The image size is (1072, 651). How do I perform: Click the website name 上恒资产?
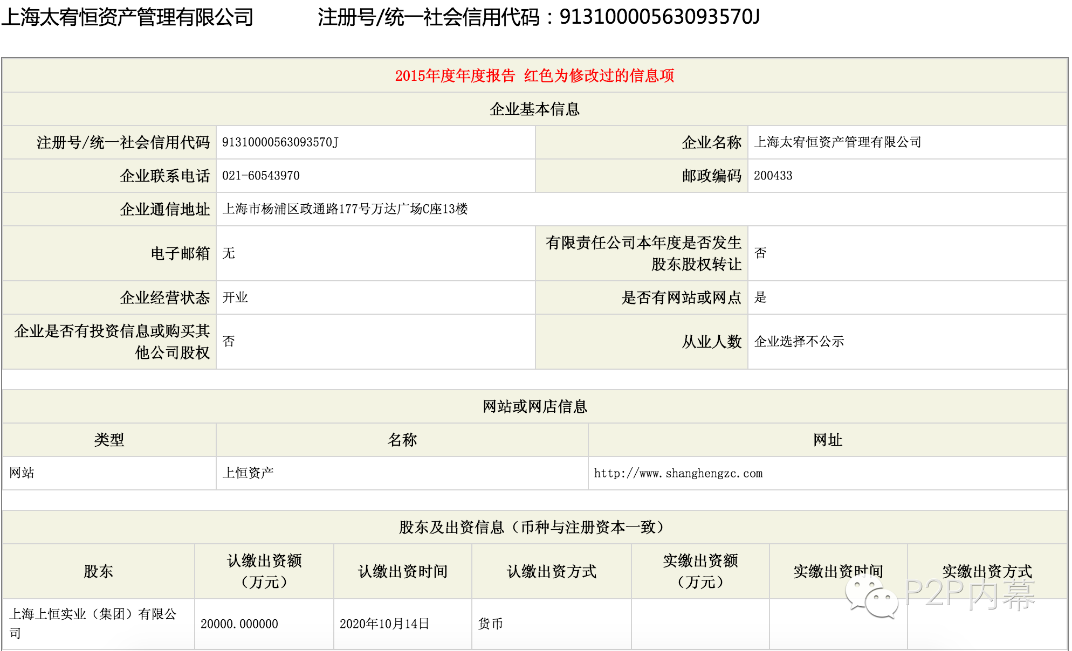(x=248, y=473)
